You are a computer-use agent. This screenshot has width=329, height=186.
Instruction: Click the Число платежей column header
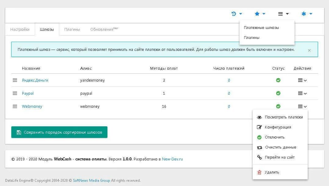coord(229,68)
